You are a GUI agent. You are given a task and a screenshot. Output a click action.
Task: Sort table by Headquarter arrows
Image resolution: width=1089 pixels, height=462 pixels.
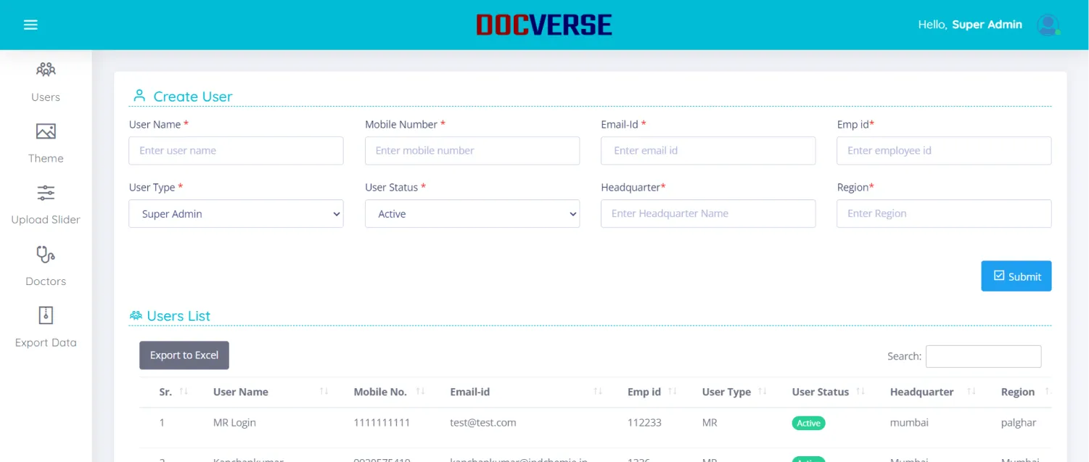[971, 392]
